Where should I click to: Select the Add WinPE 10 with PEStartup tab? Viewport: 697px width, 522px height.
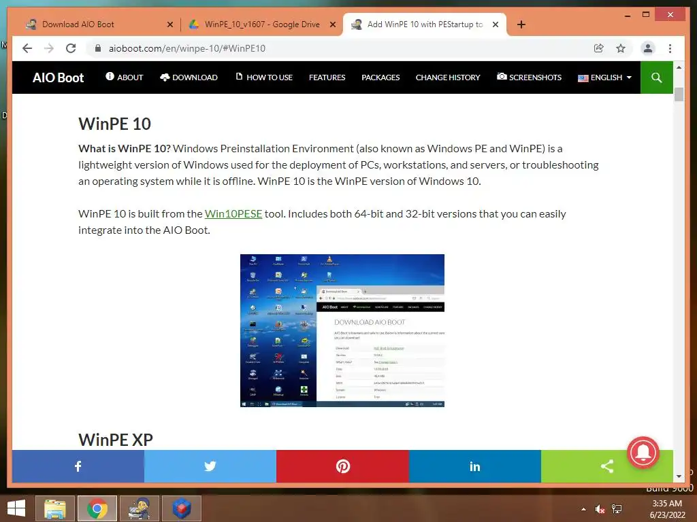tap(425, 24)
